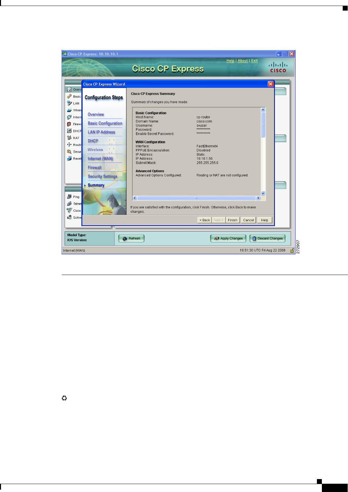Viewport: 348px width, 492px height.
Task: Cancel the wizard
Action: (x=248, y=220)
